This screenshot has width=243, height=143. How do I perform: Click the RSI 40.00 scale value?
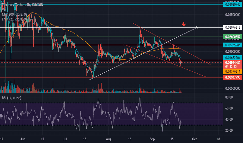229,119
